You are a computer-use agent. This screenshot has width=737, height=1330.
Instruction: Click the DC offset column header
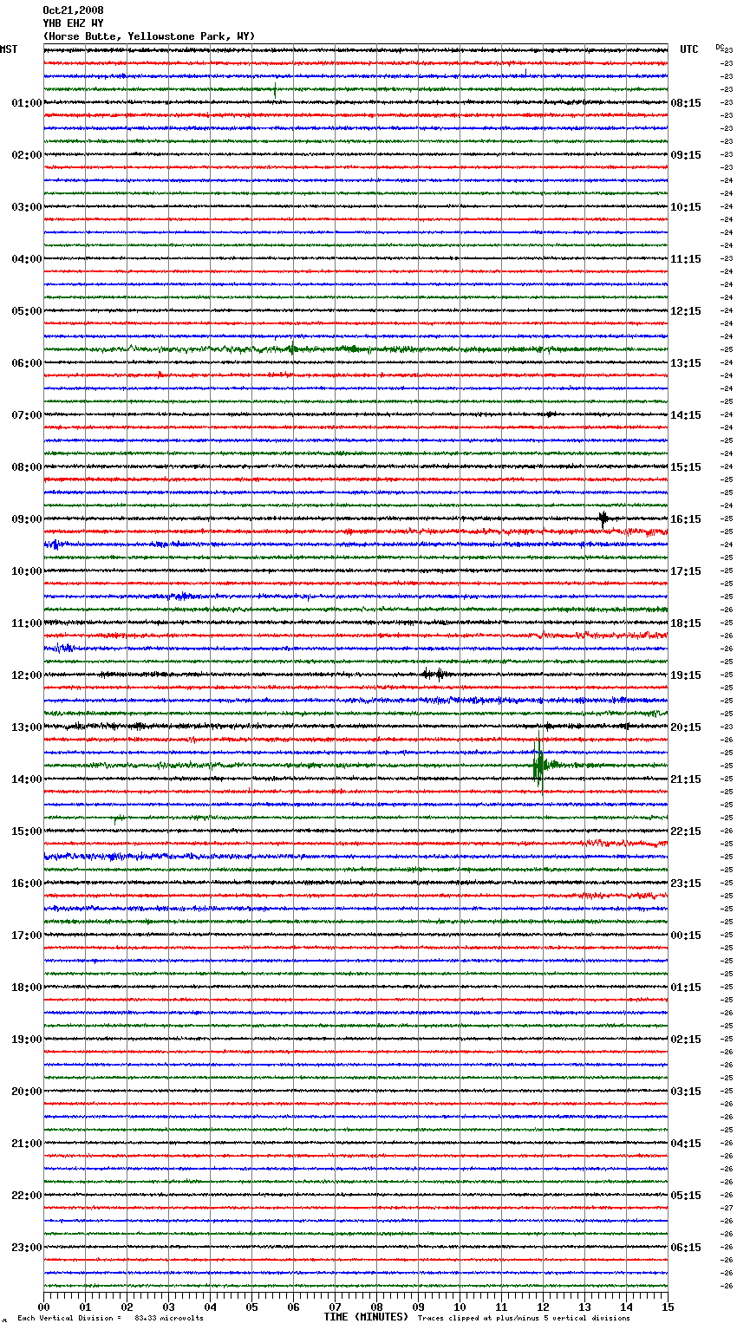[719, 48]
